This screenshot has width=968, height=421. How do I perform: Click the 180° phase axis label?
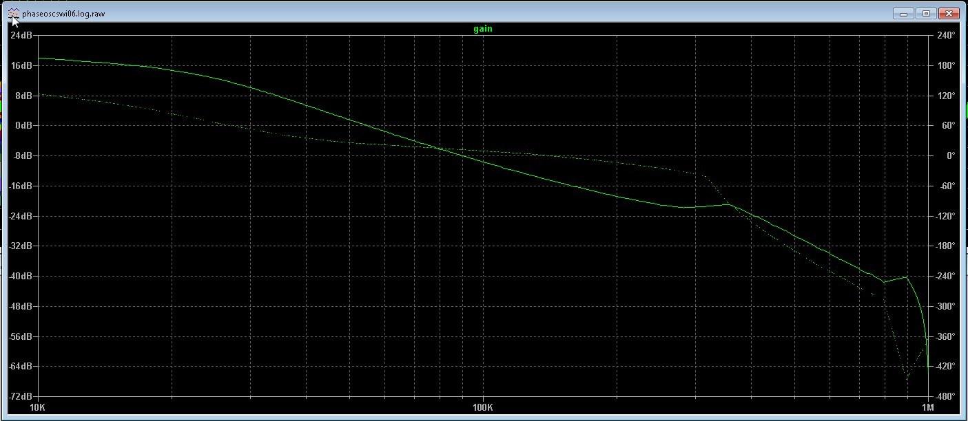click(945, 65)
